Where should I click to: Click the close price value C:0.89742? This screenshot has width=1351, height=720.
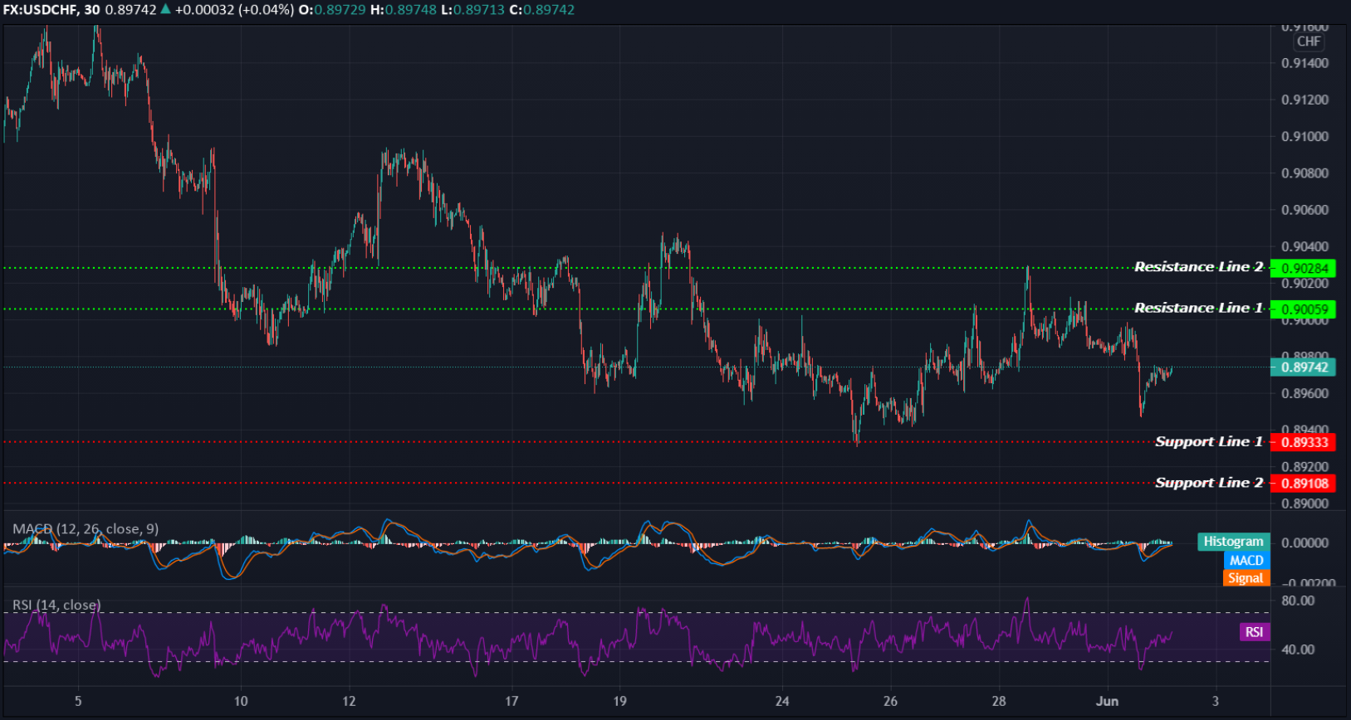[x=541, y=10]
